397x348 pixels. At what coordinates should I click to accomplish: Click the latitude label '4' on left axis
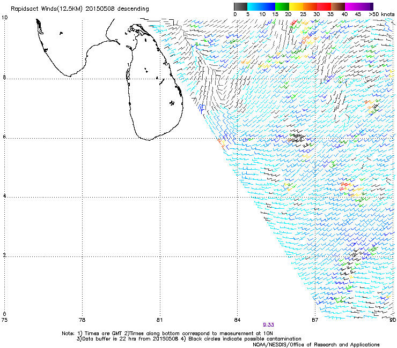pos(4,195)
